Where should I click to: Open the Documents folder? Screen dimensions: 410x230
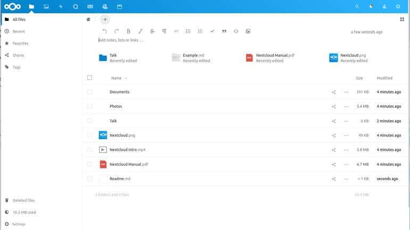tap(119, 92)
